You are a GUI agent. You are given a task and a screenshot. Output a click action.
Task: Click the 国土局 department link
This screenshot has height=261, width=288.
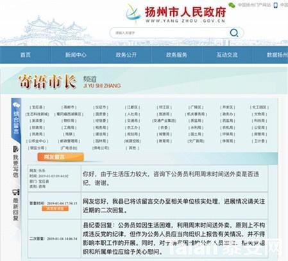[196, 134]
